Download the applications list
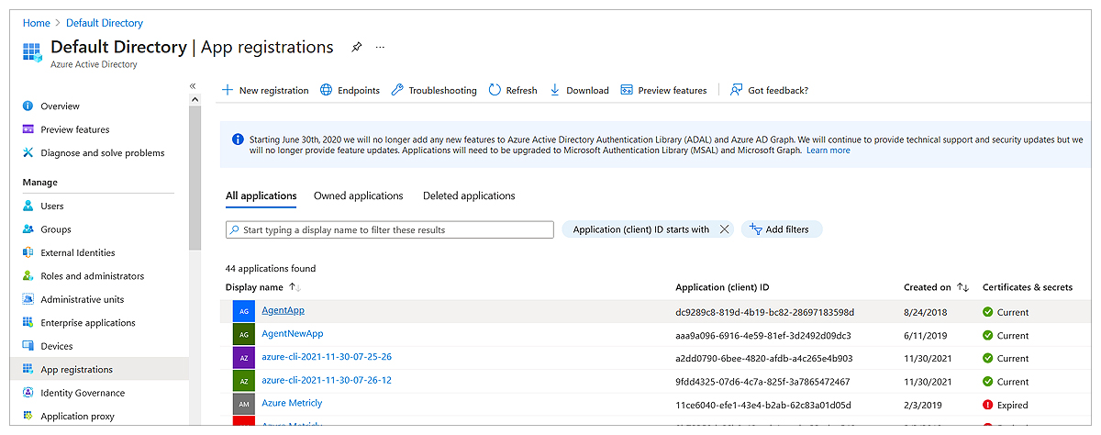 pos(579,90)
